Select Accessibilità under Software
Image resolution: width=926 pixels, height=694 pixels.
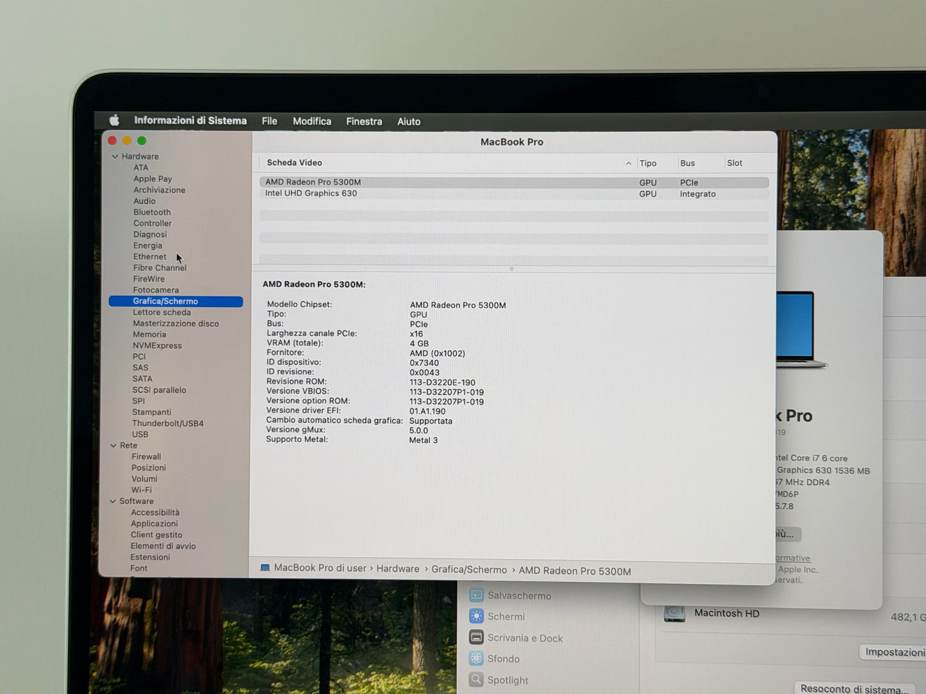coord(155,512)
